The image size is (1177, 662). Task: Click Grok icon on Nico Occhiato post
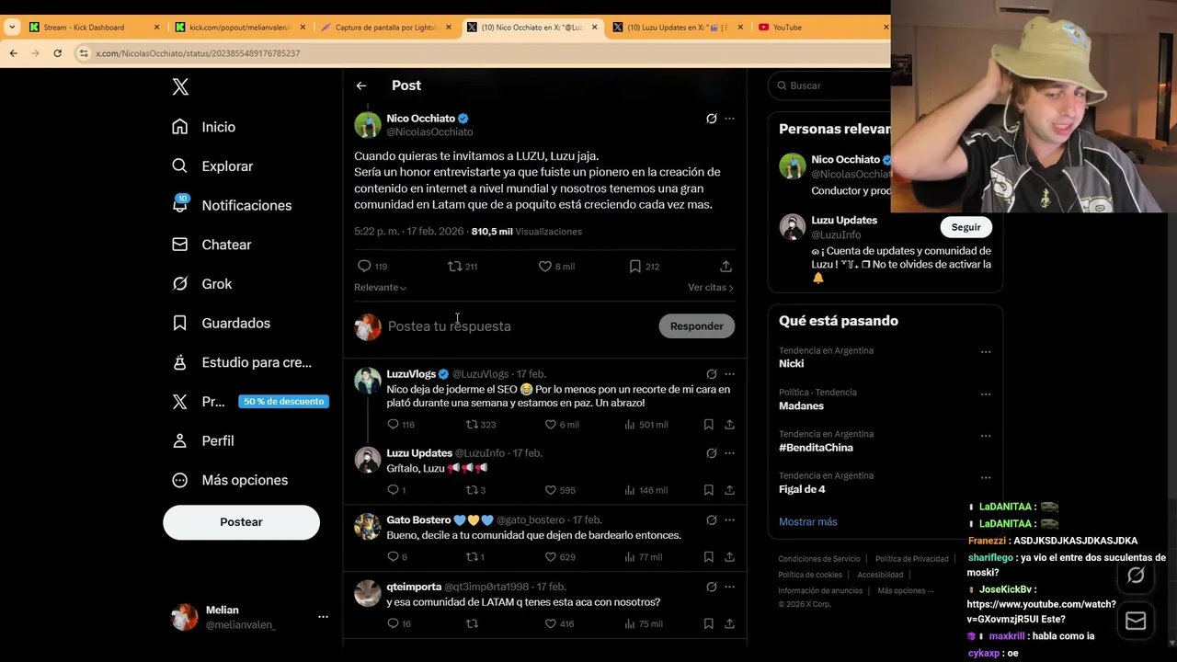pyautogui.click(x=711, y=119)
